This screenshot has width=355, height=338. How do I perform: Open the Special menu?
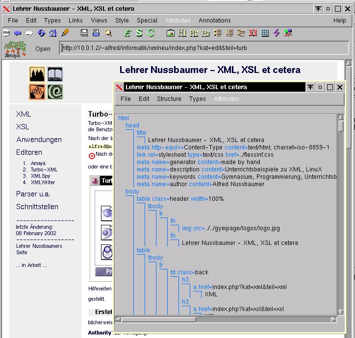pos(147,21)
